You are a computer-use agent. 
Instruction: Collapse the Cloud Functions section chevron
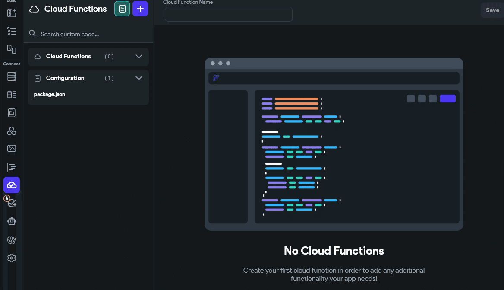tap(139, 57)
